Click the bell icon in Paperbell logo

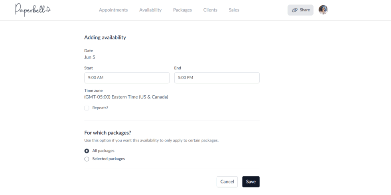pos(48,9)
